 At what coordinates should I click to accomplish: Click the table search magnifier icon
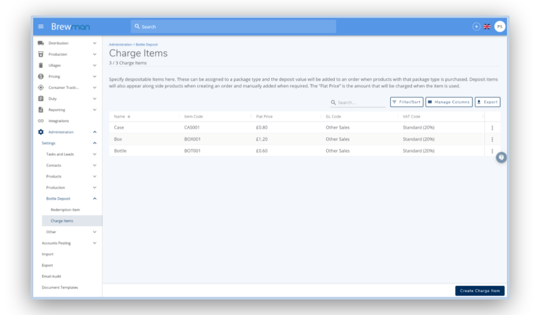tap(333, 102)
